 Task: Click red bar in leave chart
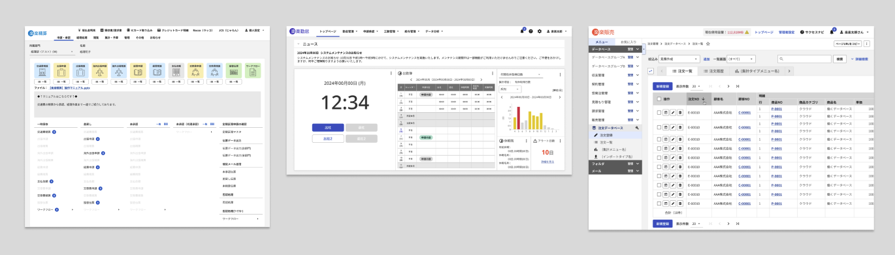[519, 118]
